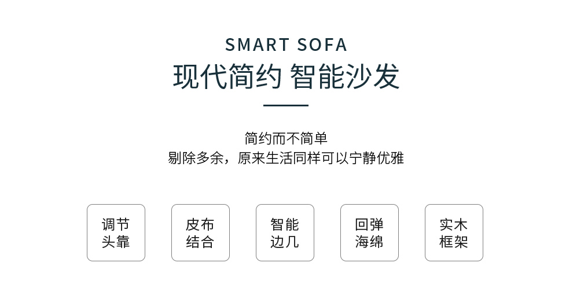Open the 智能边几 feature box
This screenshot has height=296, width=573.
tap(285, 233)
